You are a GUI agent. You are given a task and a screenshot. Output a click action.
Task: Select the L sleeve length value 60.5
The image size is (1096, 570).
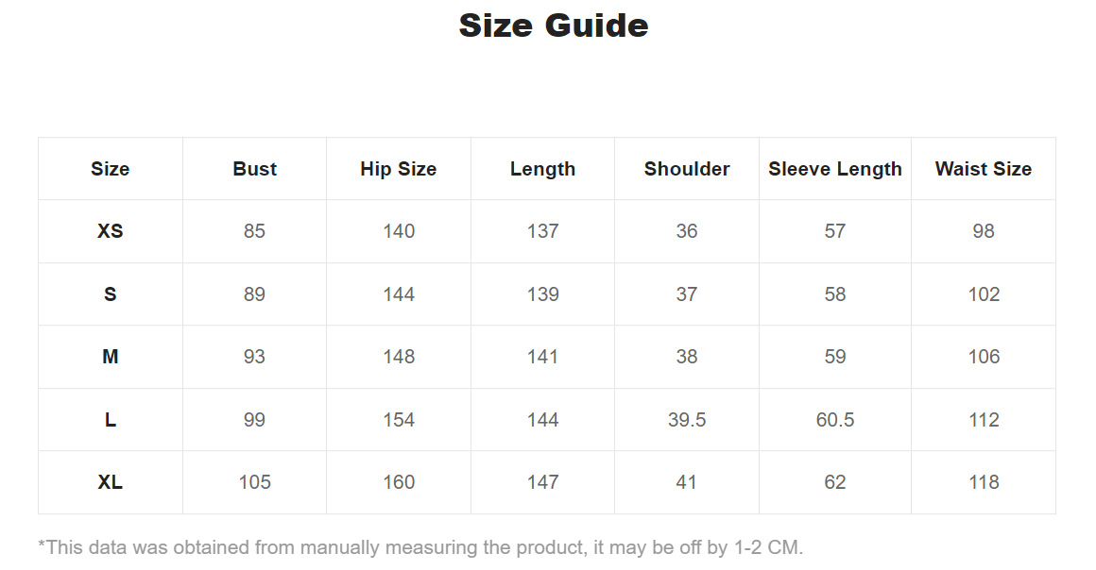coord(834,420)
